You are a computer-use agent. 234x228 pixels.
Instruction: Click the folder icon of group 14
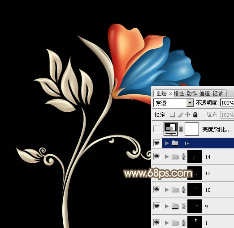(x=175, y=156)
